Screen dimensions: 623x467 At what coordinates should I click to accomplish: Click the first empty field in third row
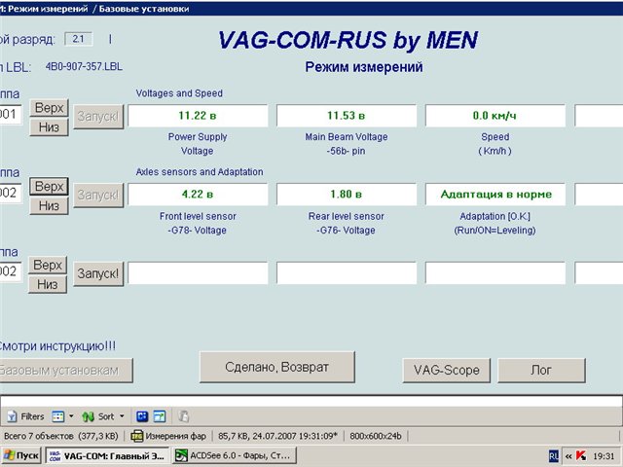click(x=198, y=272)
